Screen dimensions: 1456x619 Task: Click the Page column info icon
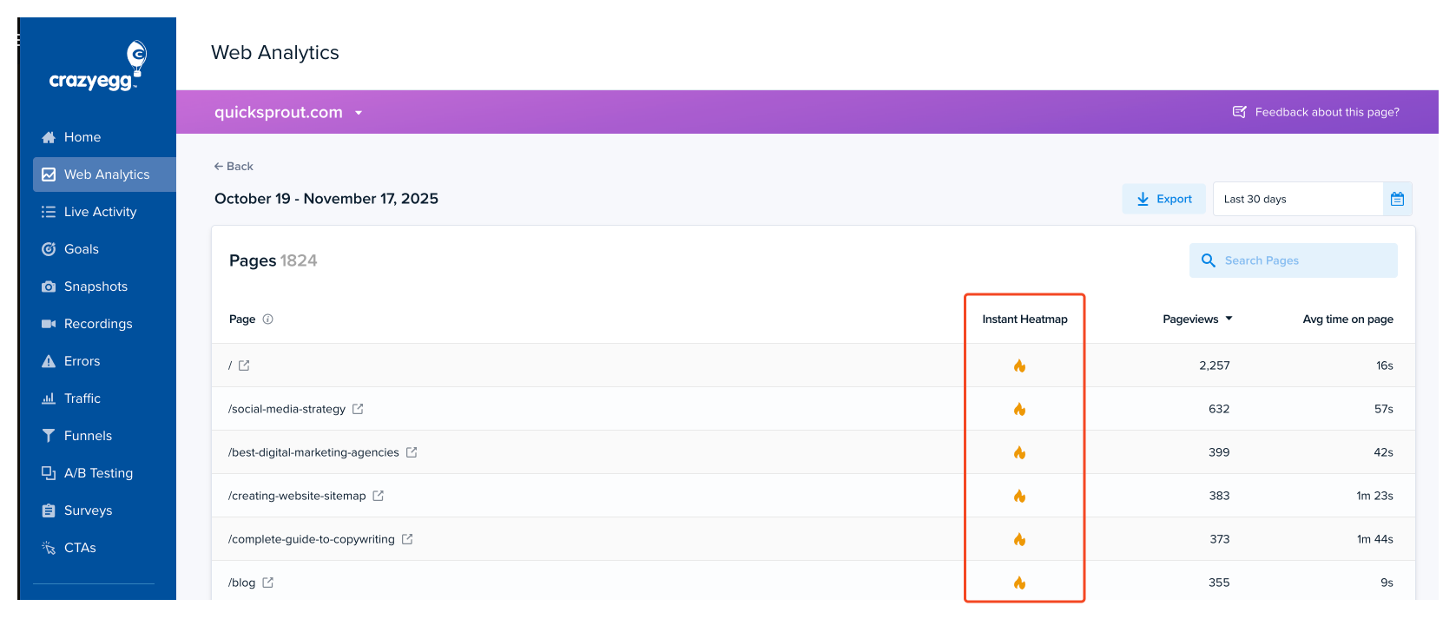[267, 319]
